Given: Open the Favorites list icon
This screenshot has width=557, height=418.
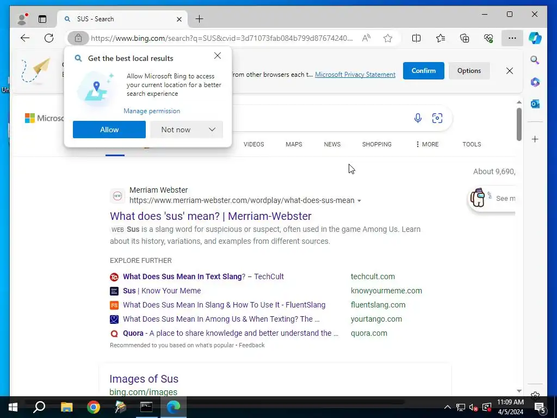Looking at the screenshot, I should click(441, 38).
